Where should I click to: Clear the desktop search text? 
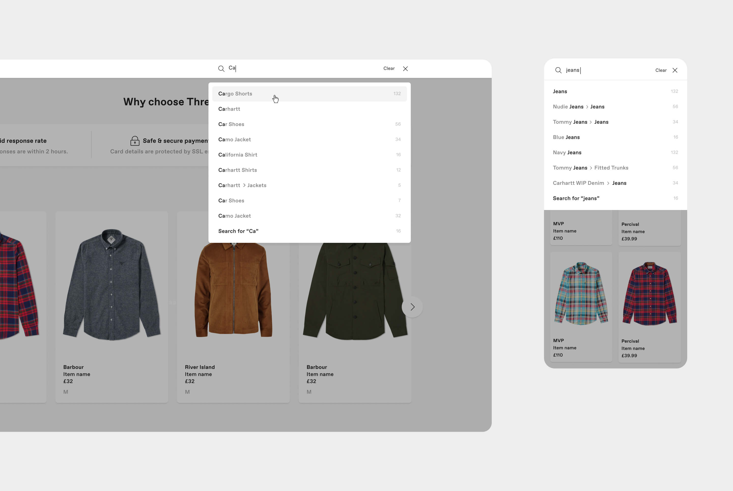point(389,68)
